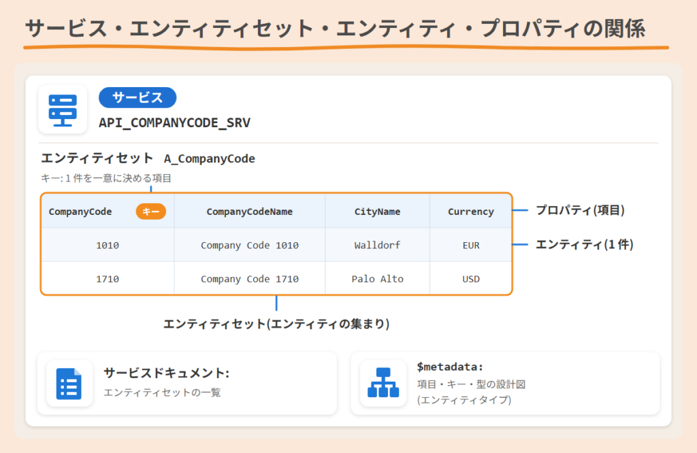Image resolution: width=697 pixels, height=453 pixels.
Task: Click the エンティティセット(エンティティの集まり) caption
Action: pos(276,324)
